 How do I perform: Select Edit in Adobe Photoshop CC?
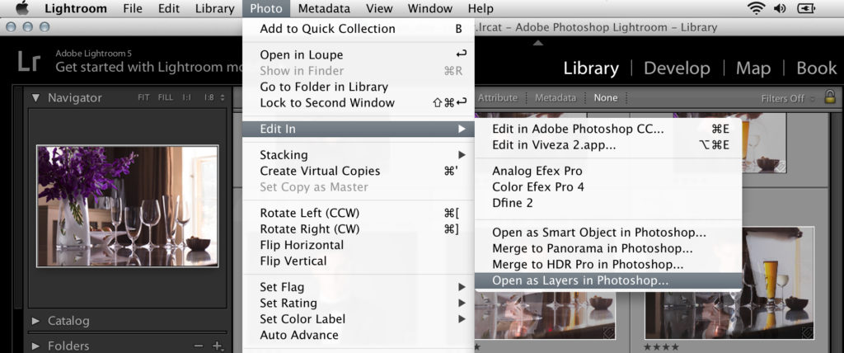[578, 129]
